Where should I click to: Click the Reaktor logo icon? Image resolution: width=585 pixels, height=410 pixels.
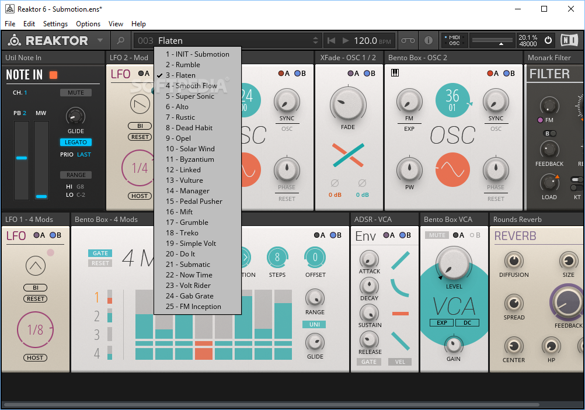pyautogui.click(x=15, y=40)
